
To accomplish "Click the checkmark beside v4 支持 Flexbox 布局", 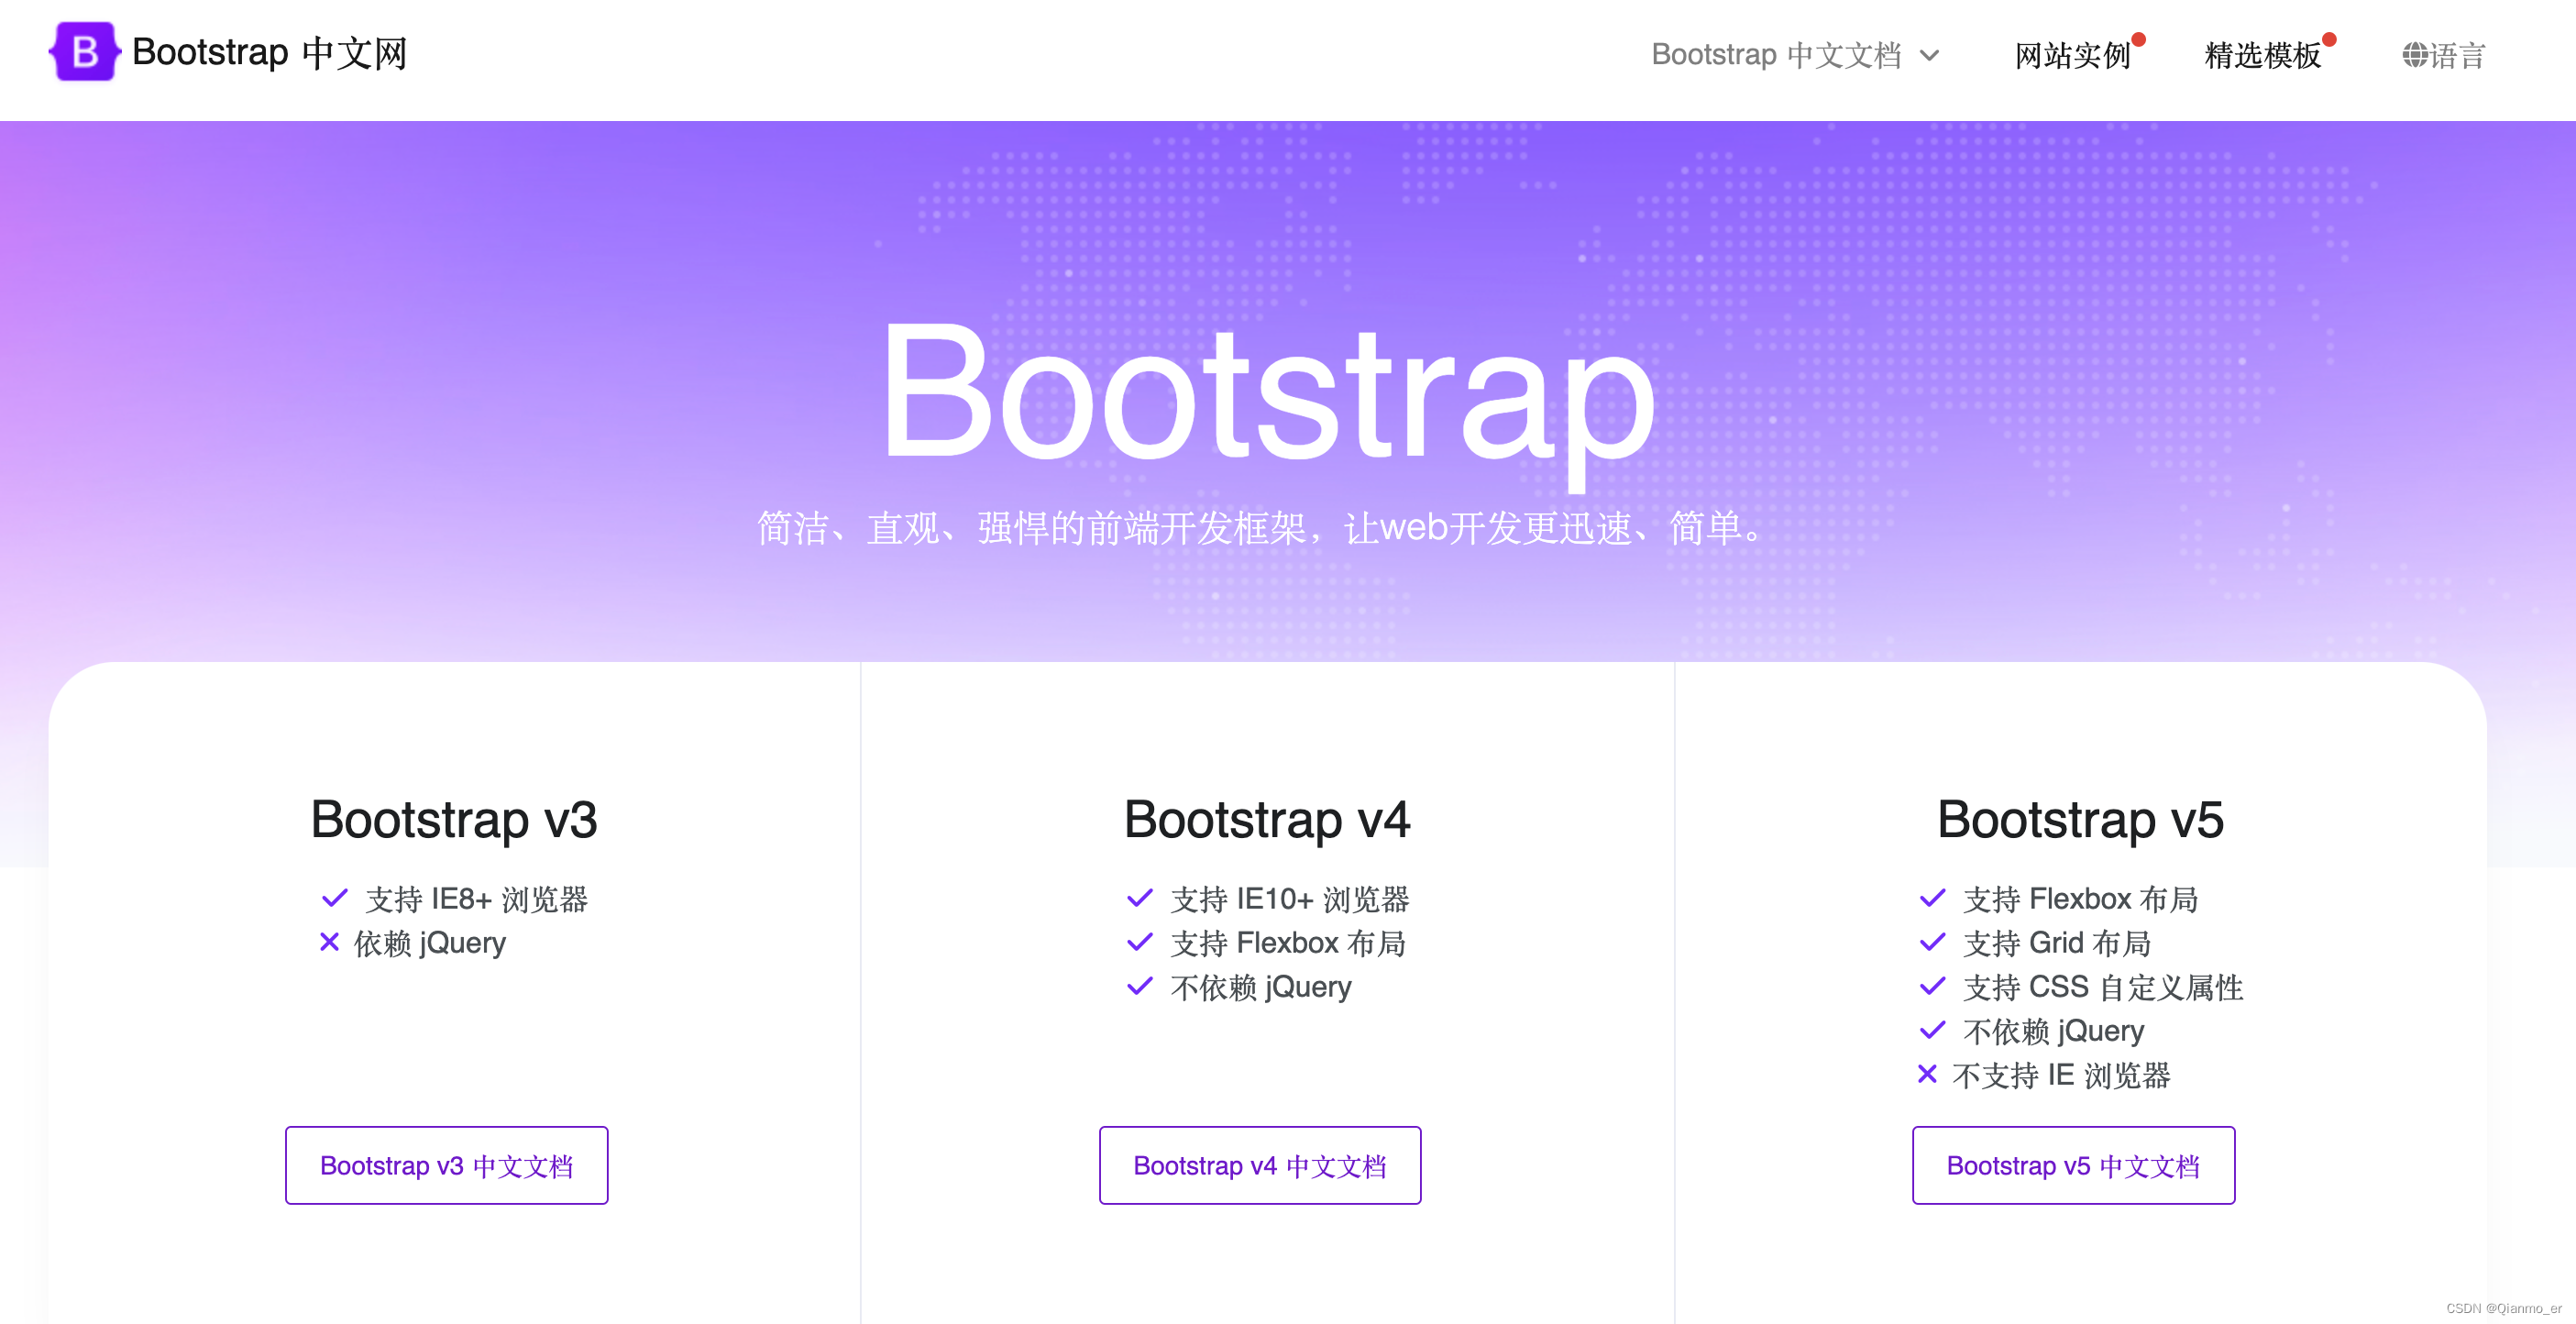I will (1140, 942).
